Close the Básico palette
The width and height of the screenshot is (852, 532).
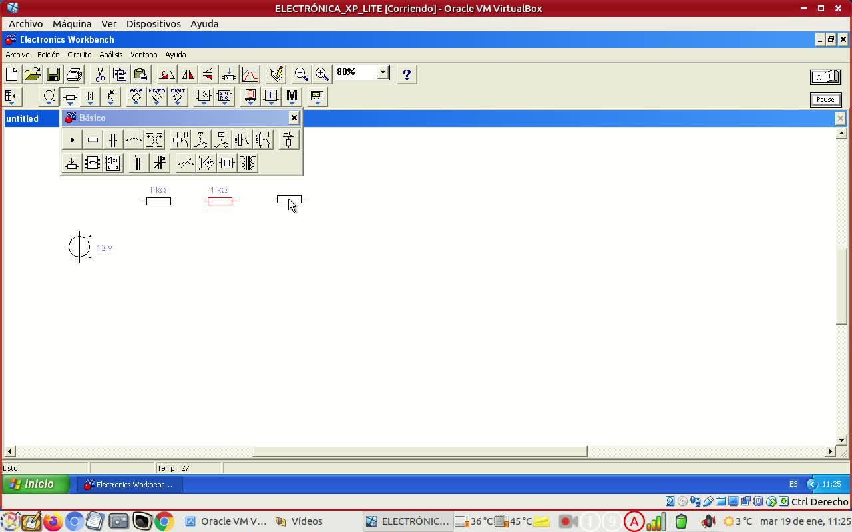coord(294,118)
